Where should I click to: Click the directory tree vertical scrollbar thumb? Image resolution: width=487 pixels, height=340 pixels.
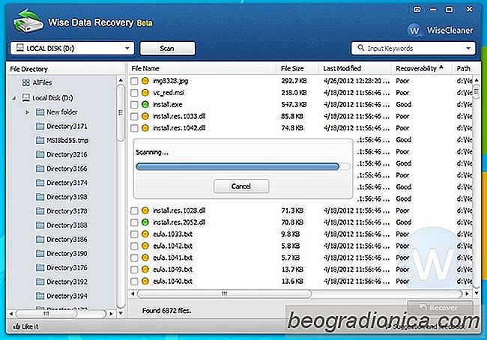pyautogui.click(x=121, y=113)
